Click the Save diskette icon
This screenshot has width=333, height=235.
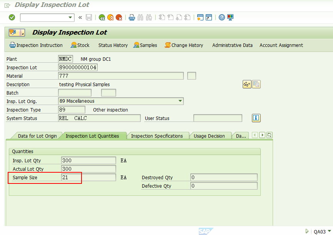click(89, 17)
